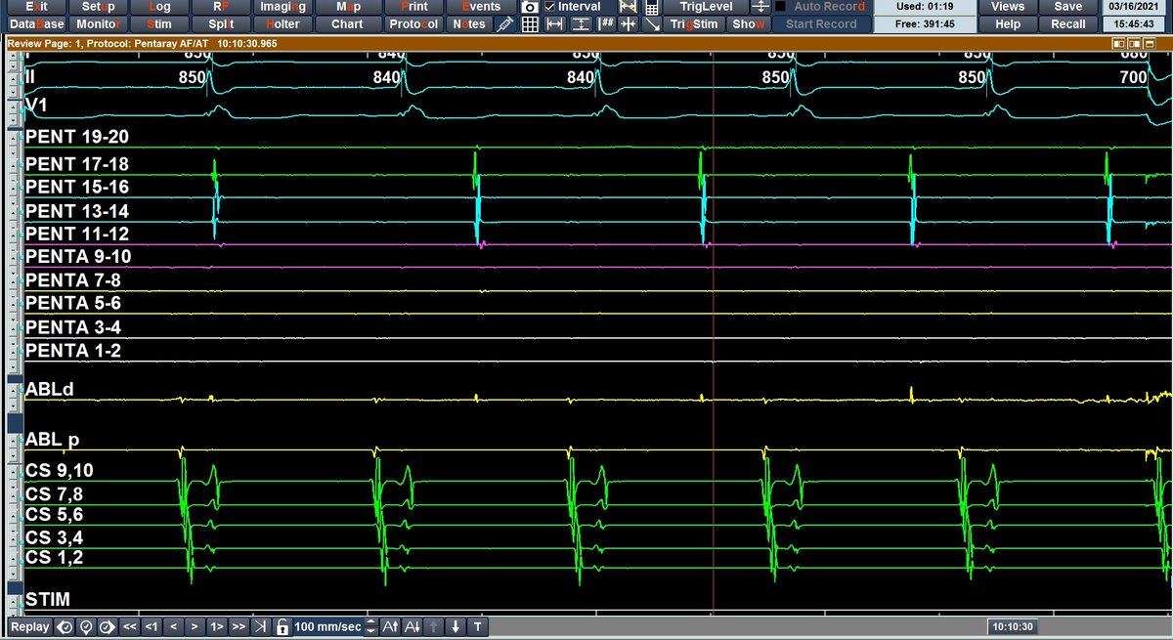The image size is (1173, 640).
Task: Click the Show button
Action: point(749,24)
